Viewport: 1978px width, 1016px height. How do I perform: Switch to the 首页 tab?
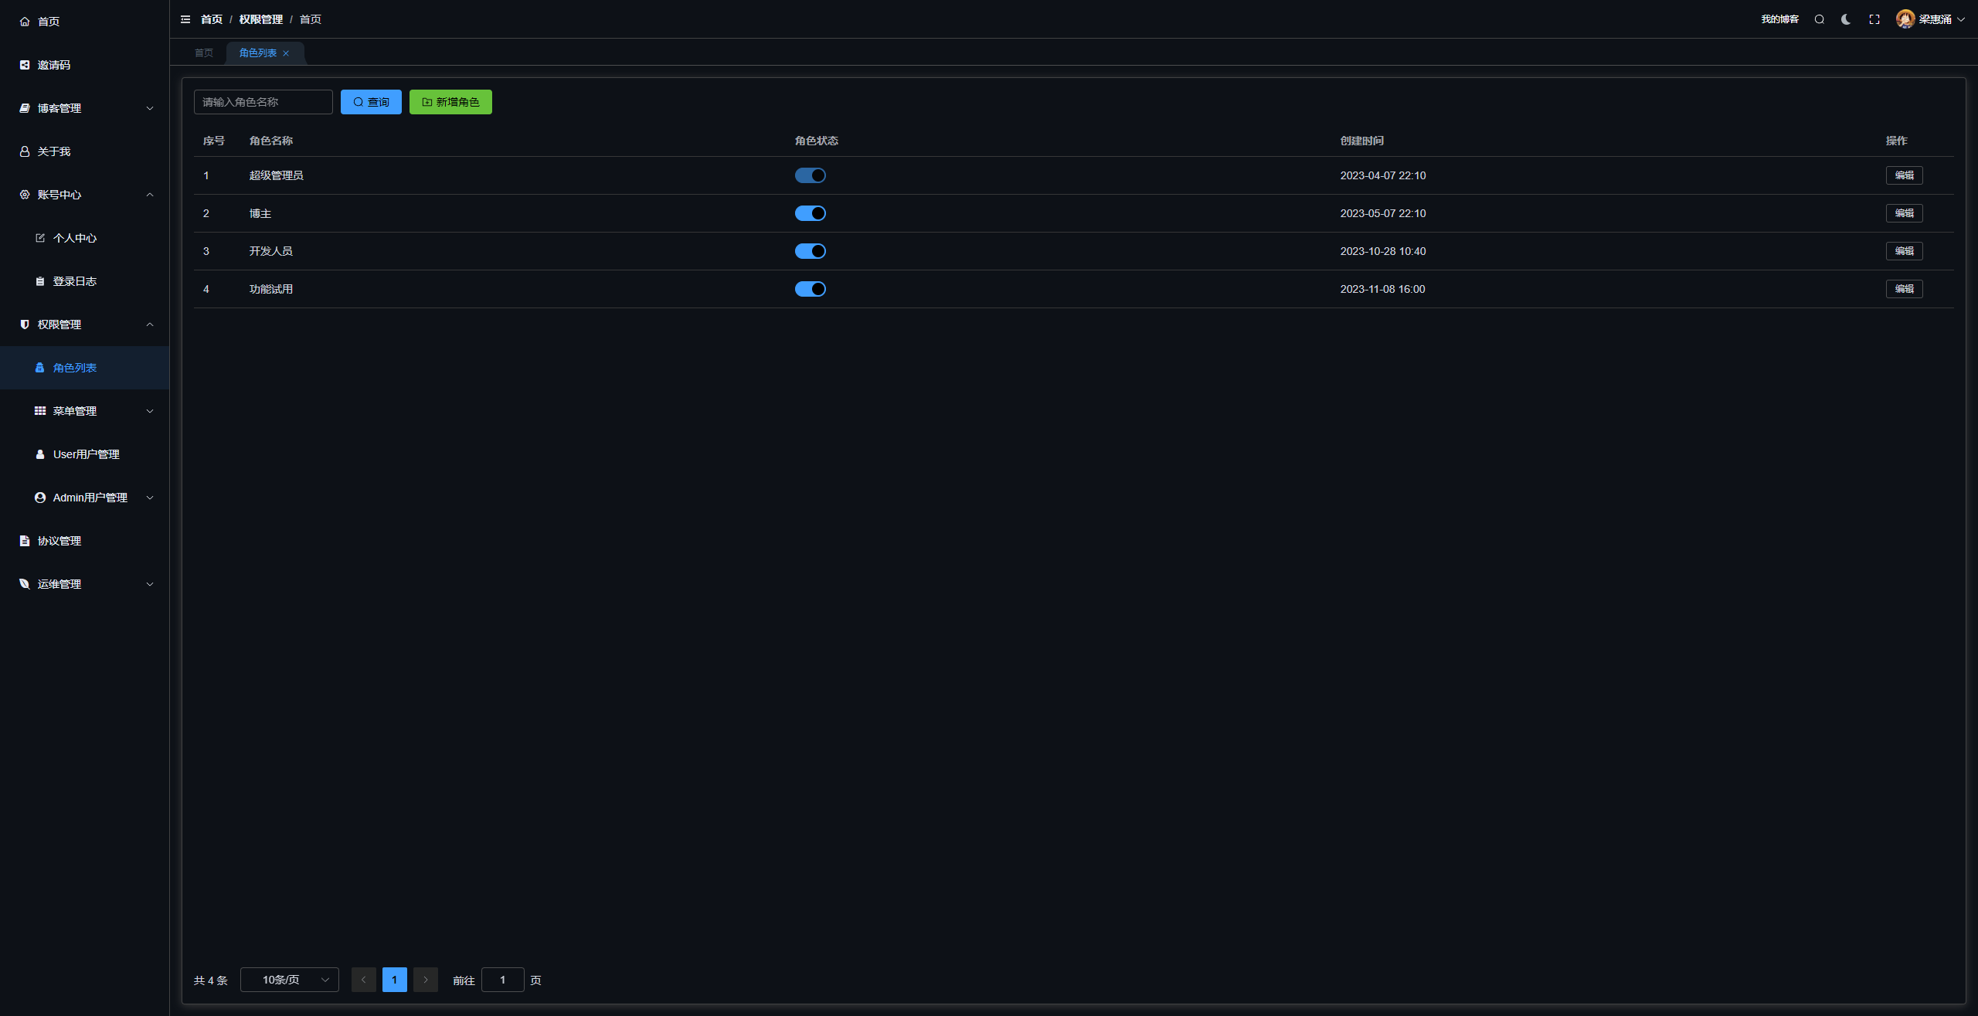[204, 53]
